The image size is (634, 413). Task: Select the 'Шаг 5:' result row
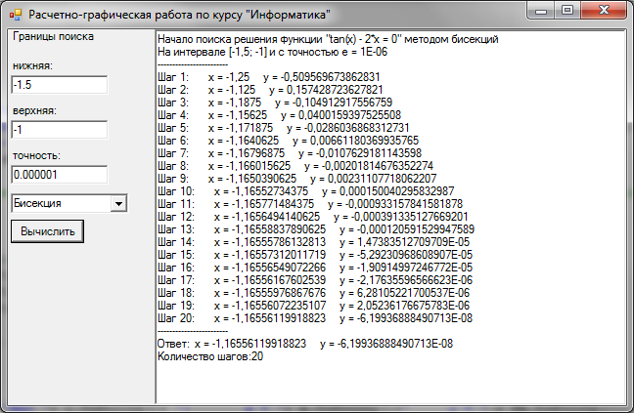284,128
